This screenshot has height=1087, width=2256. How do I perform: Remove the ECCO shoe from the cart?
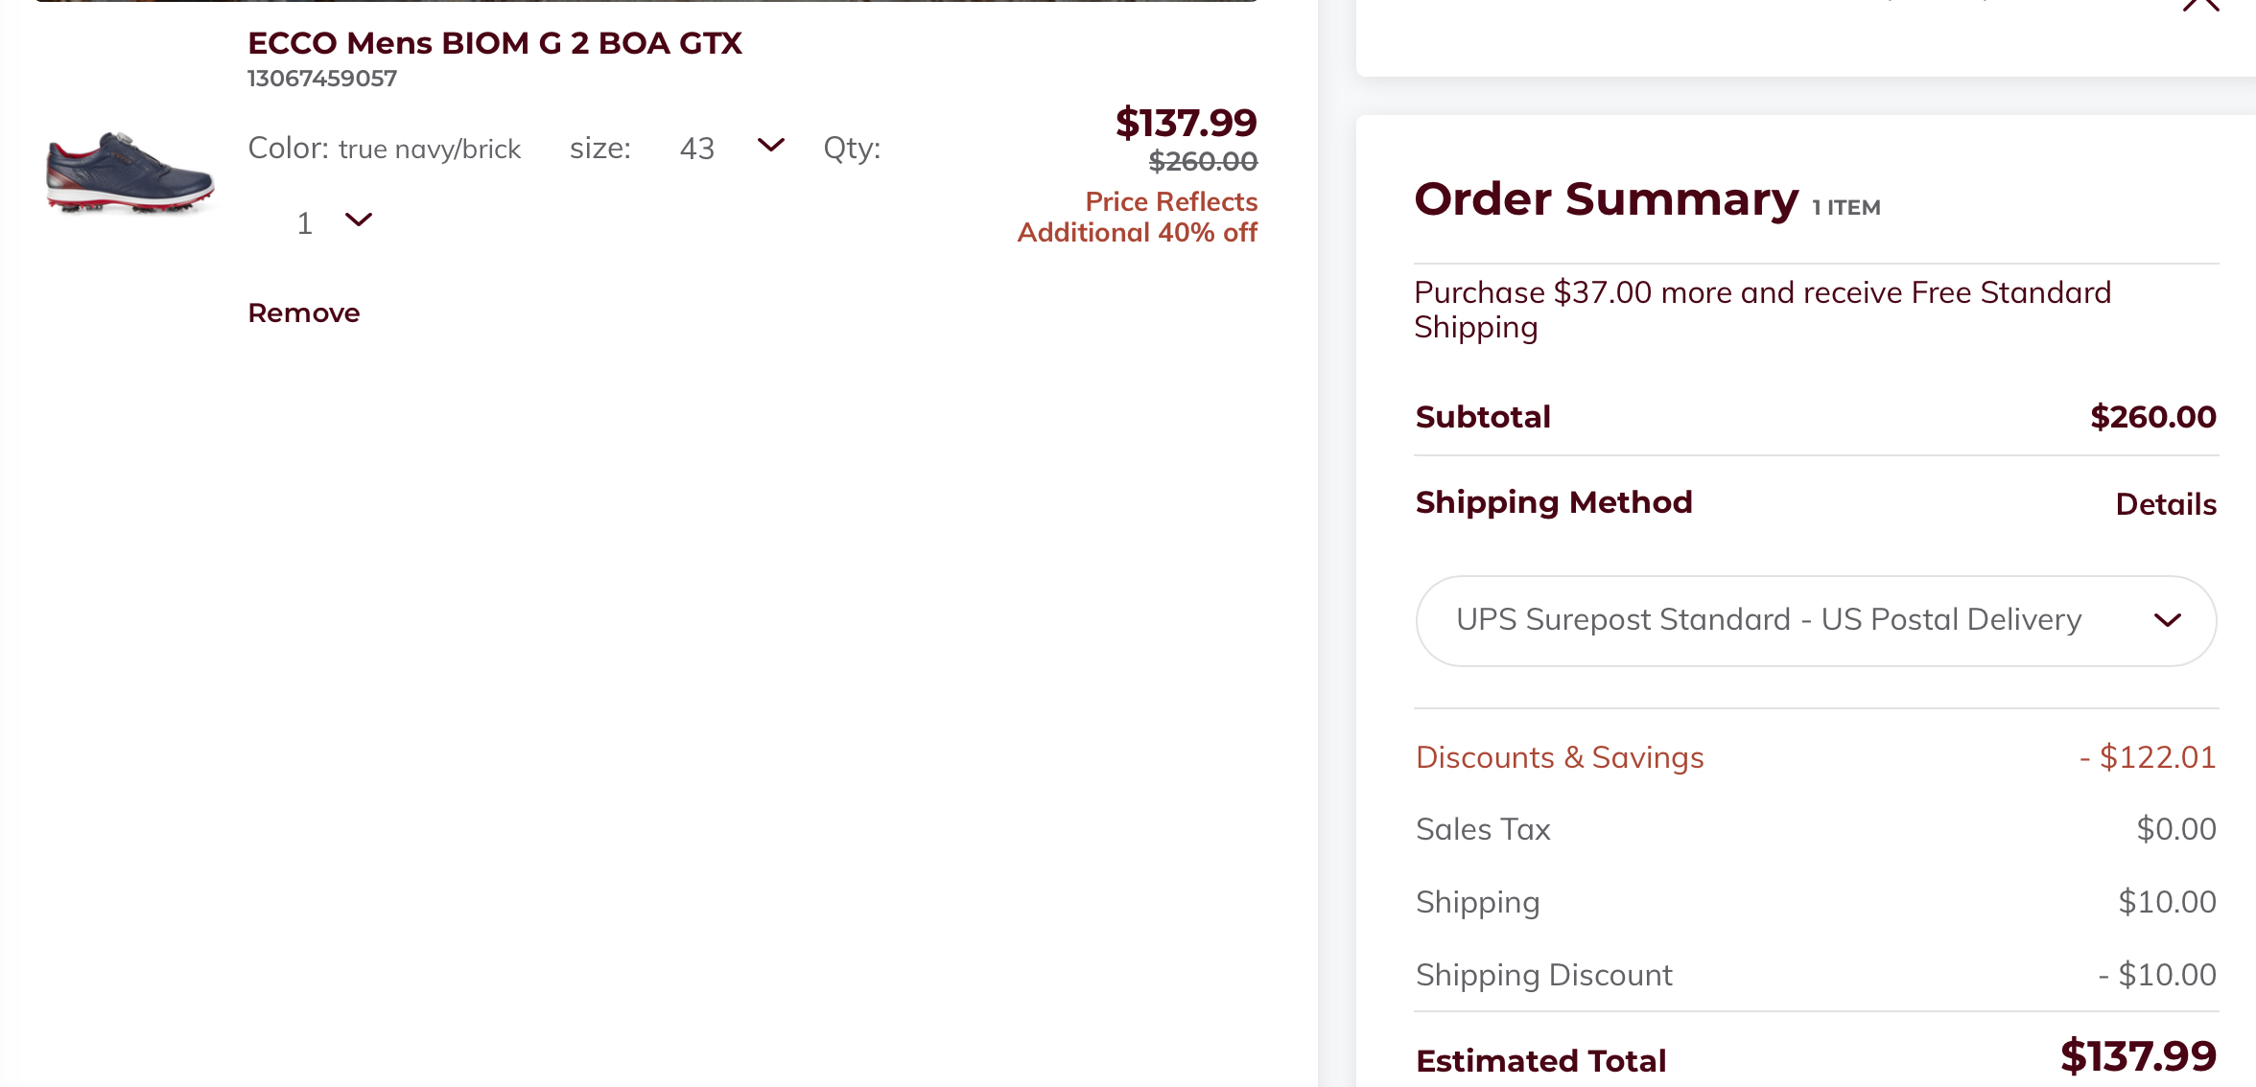[303, 313]
